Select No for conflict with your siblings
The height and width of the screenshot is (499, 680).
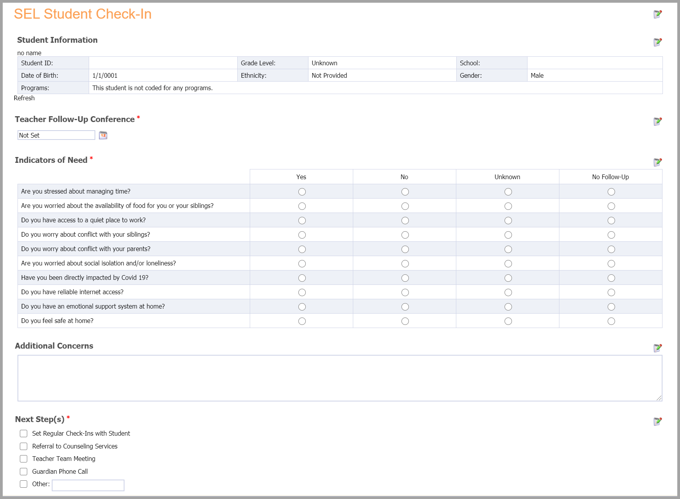coord(405,235)
